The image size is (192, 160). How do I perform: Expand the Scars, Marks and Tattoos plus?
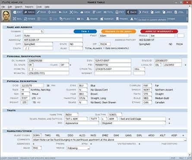(x=170, y=119)
